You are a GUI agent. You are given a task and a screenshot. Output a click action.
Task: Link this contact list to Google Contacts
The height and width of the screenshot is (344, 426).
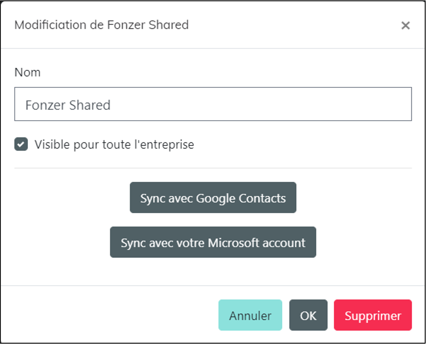[213, 198]
